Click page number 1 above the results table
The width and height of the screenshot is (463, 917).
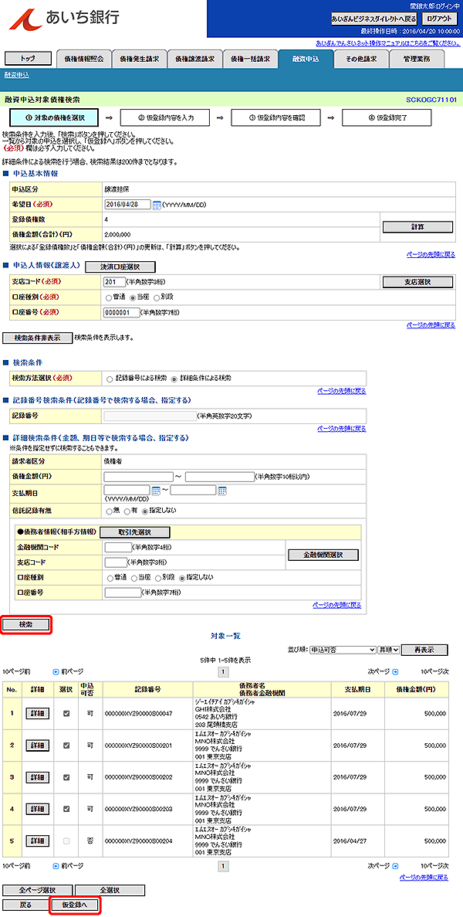coord(225,672)
